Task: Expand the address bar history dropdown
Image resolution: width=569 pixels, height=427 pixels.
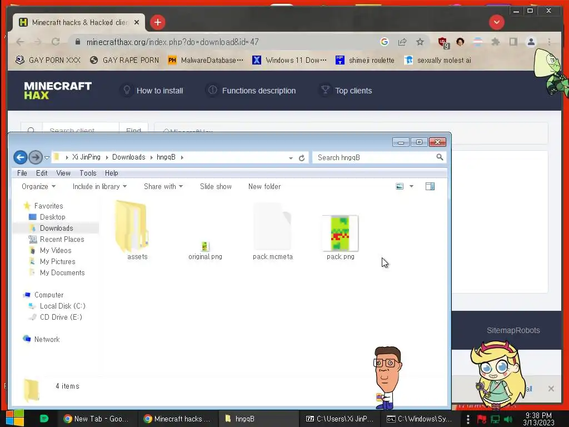Action: (x=291, y=158)
